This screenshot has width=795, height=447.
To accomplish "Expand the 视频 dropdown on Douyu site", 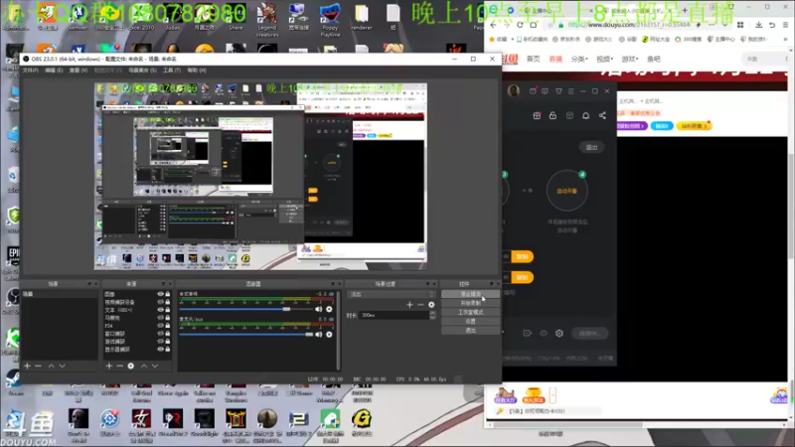I will [x=604, y=59].
